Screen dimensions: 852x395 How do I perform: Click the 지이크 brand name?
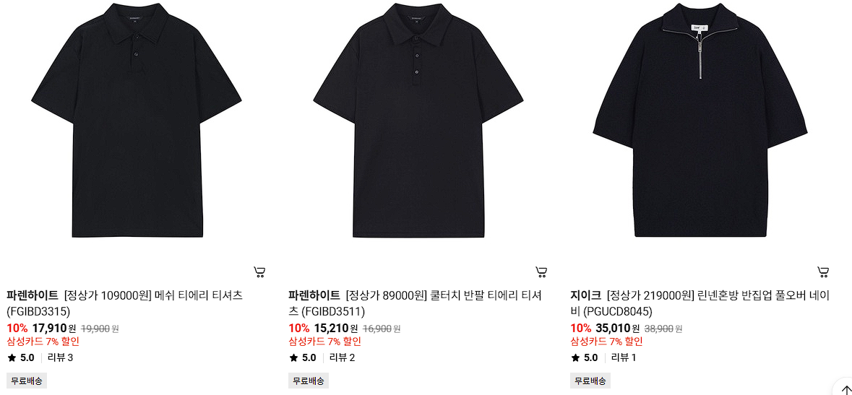tap(586, 295)
